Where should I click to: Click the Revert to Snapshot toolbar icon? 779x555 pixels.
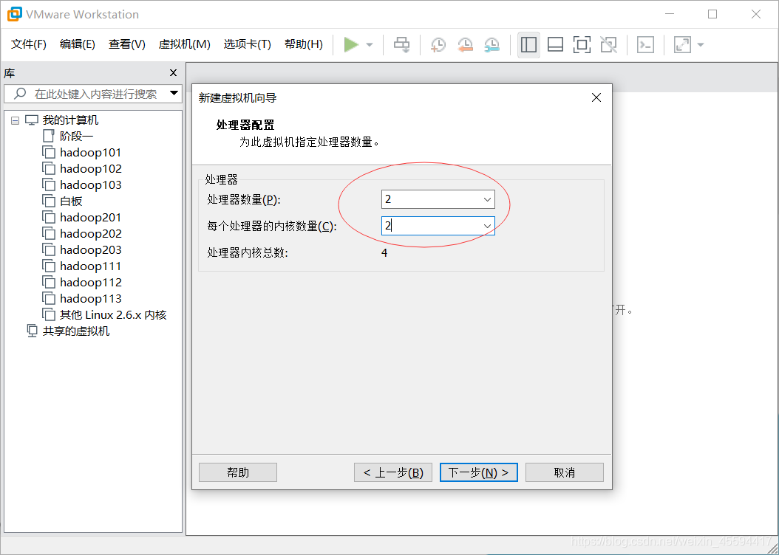coord(465,44)
